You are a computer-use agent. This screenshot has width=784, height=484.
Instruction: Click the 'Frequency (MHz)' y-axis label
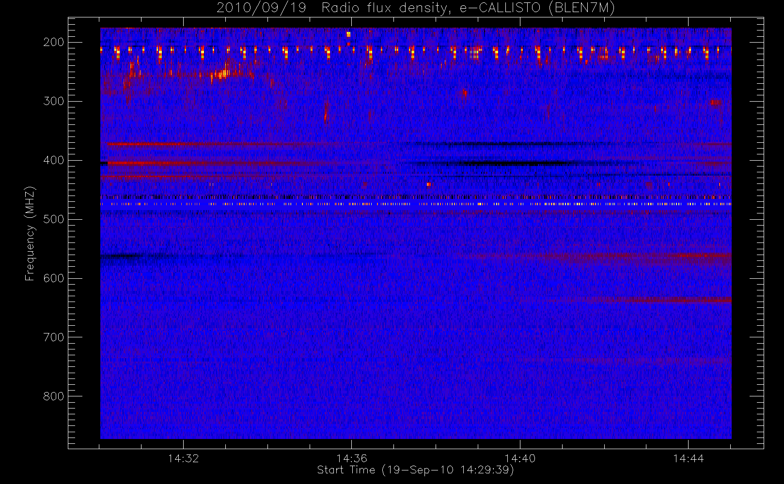pyautogui.click(x=30, y=233)
